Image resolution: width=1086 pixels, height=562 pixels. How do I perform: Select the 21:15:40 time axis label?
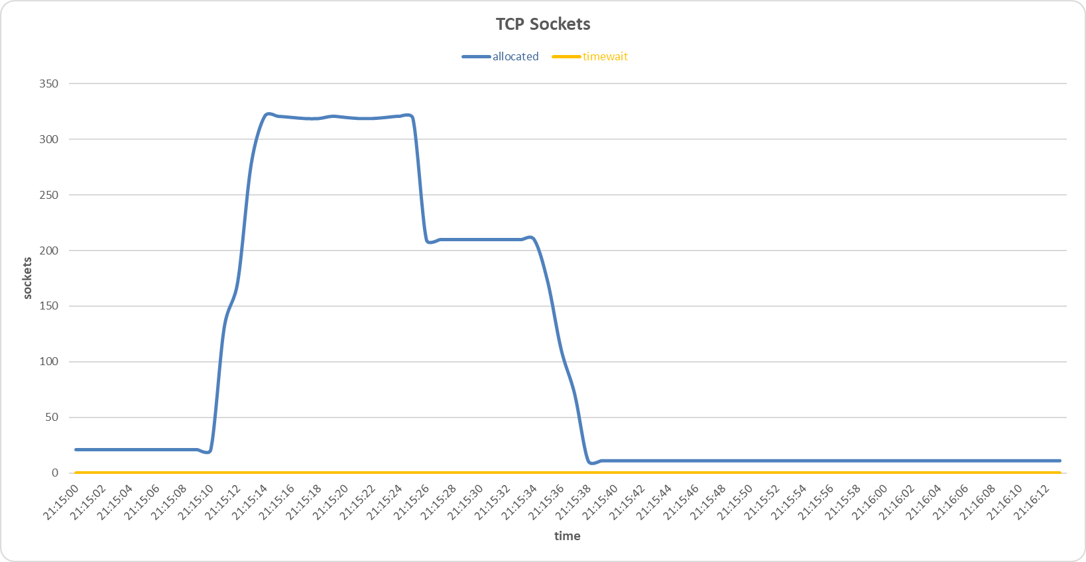605,501
